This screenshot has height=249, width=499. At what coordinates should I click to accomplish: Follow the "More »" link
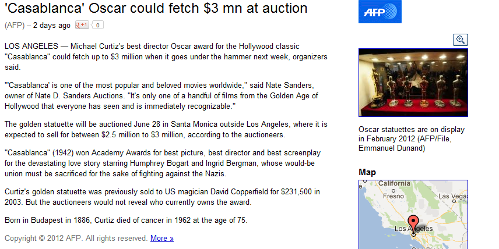point(162,238)
